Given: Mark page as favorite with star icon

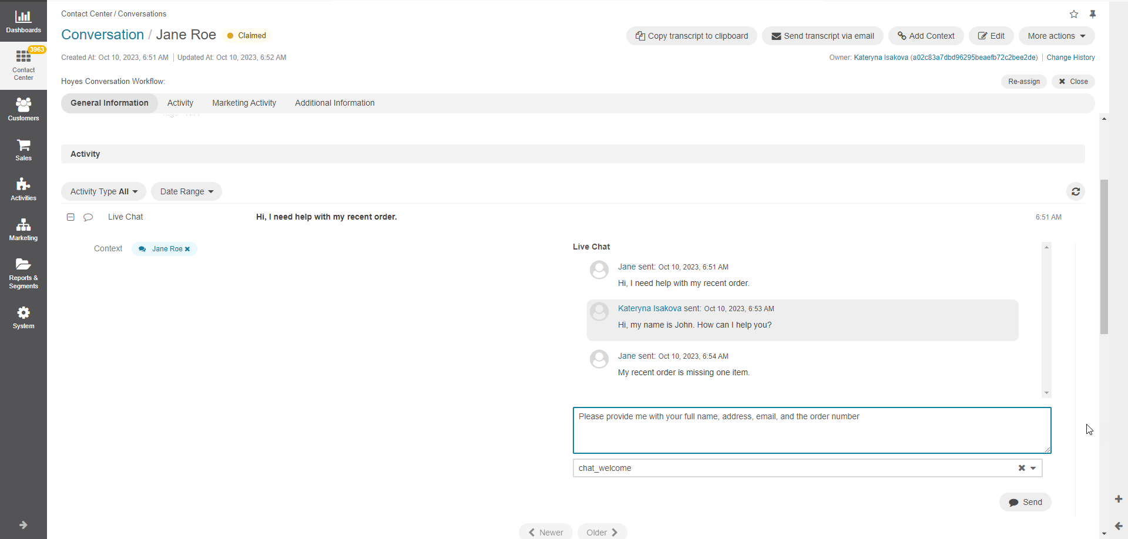Looking at the screenshot, I should pyautogui.click(x=1074, y=14).
